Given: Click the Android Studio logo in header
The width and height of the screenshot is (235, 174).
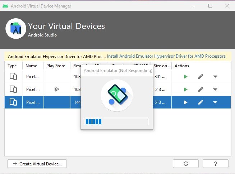Looking at the screenshot, I should (16, 29).
